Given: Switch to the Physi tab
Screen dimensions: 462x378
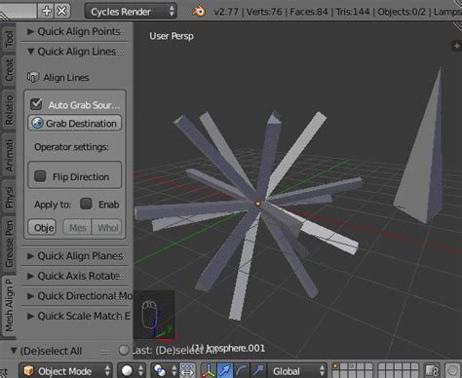Looking at the screenshot, I should (x=9, y=197).
